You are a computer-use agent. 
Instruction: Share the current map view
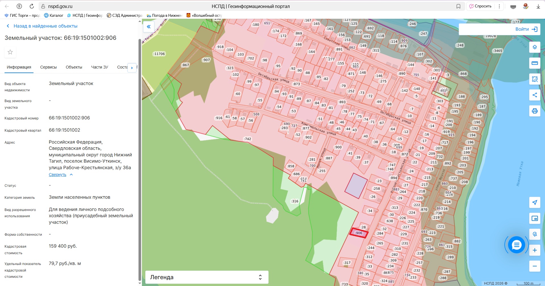tap(534, 95)
